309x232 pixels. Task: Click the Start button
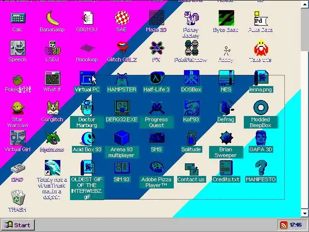pos(17,225)
